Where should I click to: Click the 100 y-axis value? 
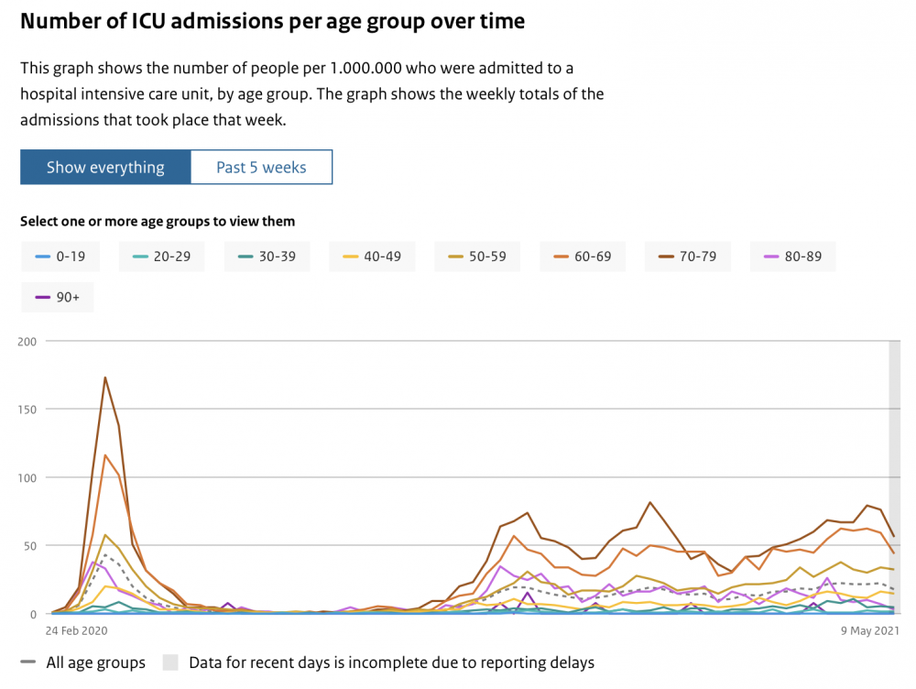click(27, 478)
